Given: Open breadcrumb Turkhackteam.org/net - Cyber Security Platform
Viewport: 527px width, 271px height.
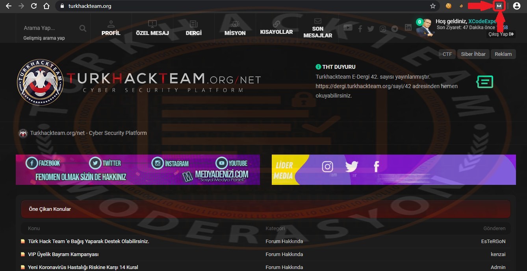Looking at the screenshot, I should tap(88, 133).
